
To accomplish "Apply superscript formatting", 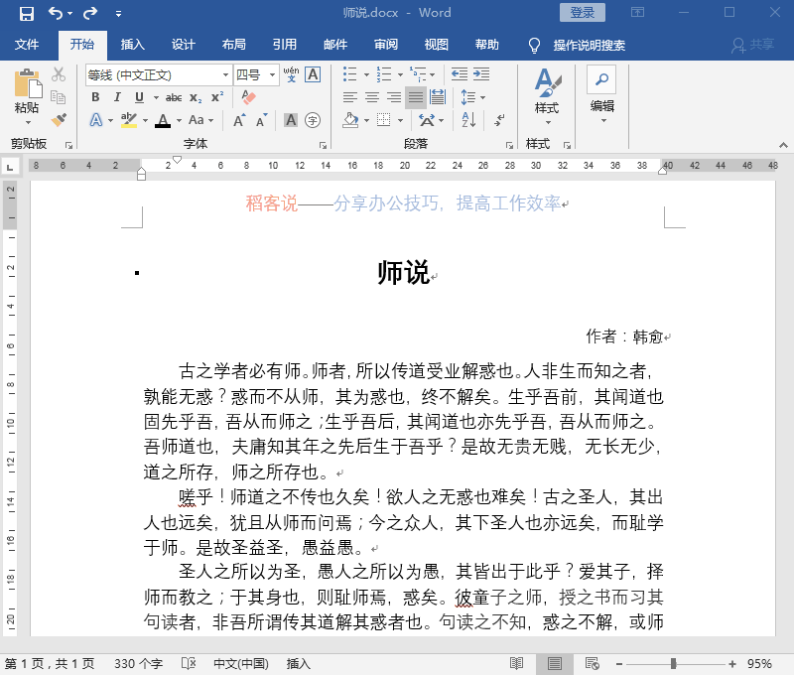I will click(x=216, y=97).
